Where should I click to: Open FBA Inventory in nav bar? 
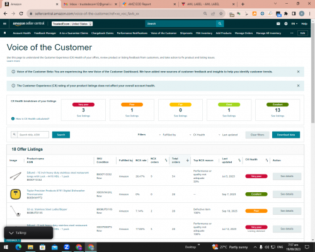pyautogui.click(x=204, y=33)
